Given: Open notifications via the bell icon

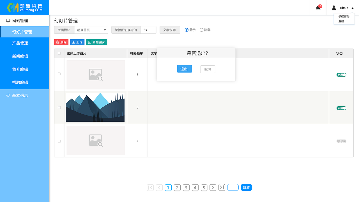Looking at the screenshot, I should [318, 8].
